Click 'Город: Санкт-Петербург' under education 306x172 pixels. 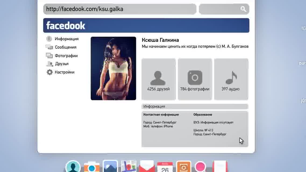[210, 134]
